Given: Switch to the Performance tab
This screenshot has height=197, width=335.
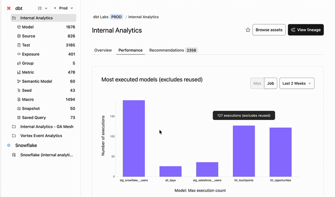Looking at the screenshot, I should click(131, 50).
